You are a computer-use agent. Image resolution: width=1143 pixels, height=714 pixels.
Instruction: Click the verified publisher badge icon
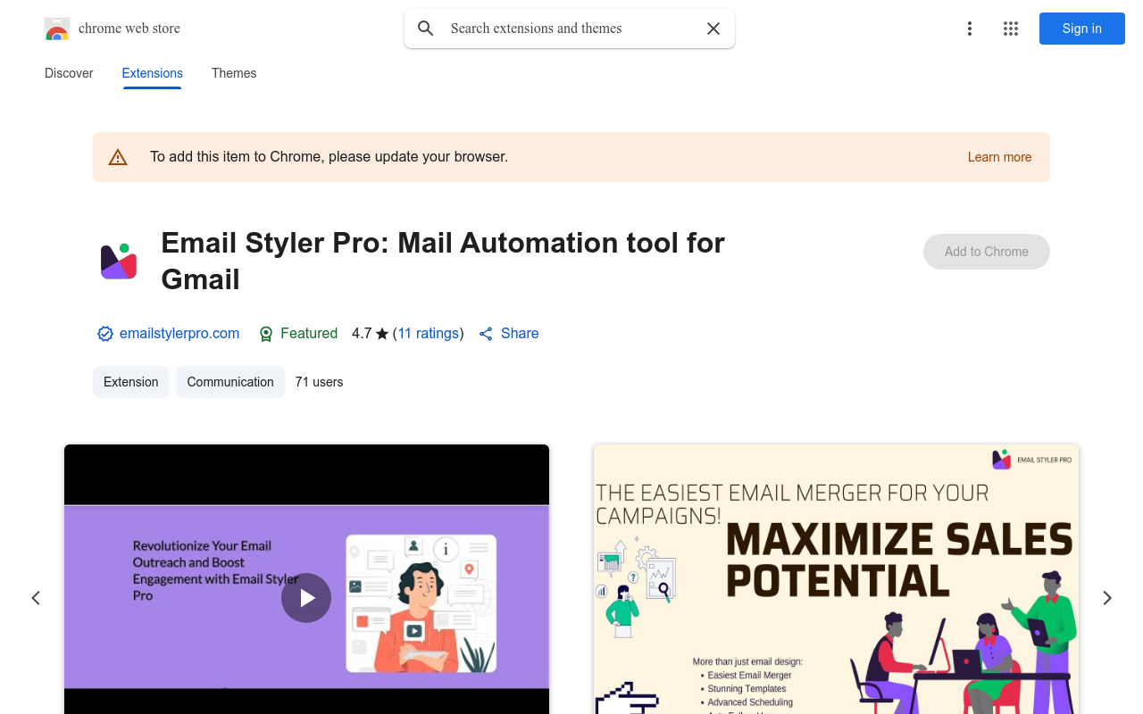click(105, 334)
